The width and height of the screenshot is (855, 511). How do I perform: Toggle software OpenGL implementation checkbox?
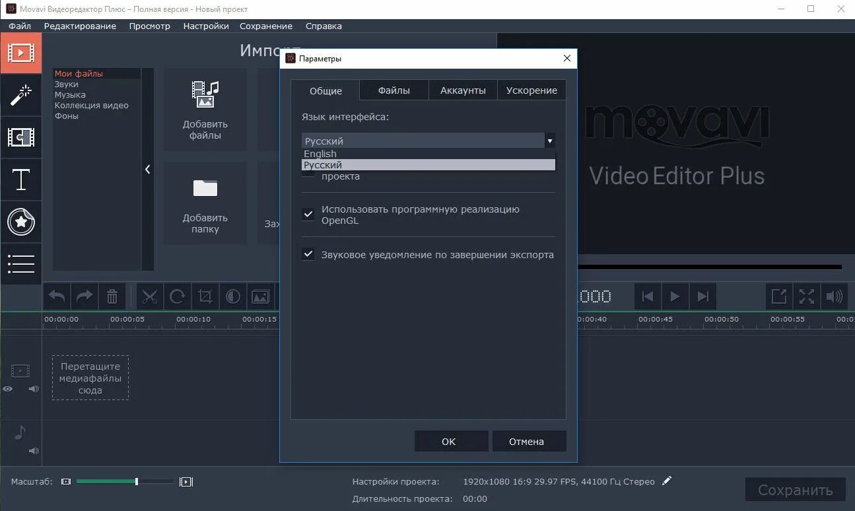pos(308,214)
